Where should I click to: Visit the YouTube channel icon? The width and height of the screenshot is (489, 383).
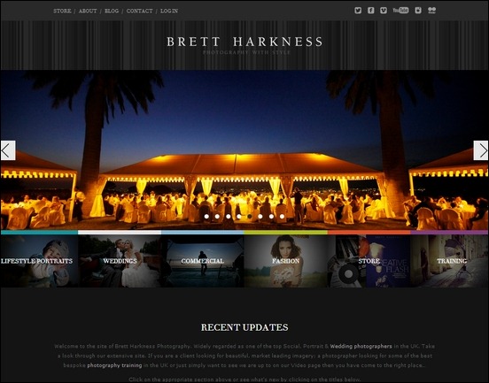[x=400, y=11]
